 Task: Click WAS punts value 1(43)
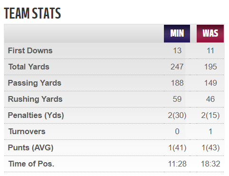[x=210, y=148]
